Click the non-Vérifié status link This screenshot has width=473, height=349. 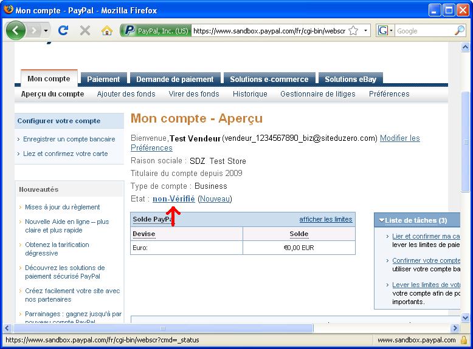(174, 198)
